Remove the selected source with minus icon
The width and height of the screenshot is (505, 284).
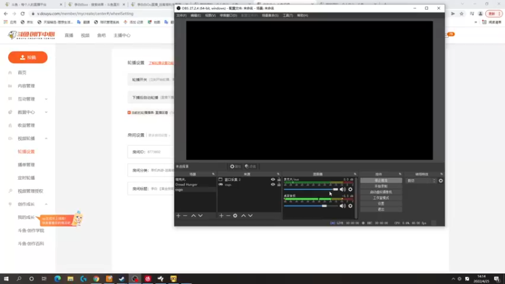(x=228, y=216)
